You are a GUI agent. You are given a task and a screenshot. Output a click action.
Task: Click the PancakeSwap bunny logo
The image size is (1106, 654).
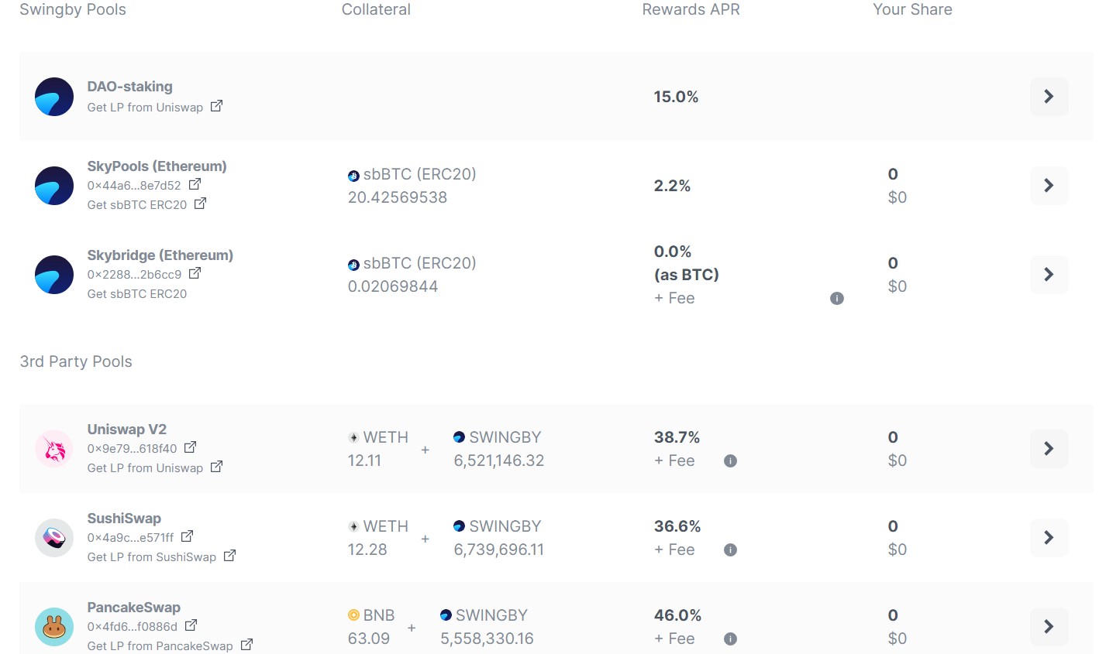click(x=54, y=627)
